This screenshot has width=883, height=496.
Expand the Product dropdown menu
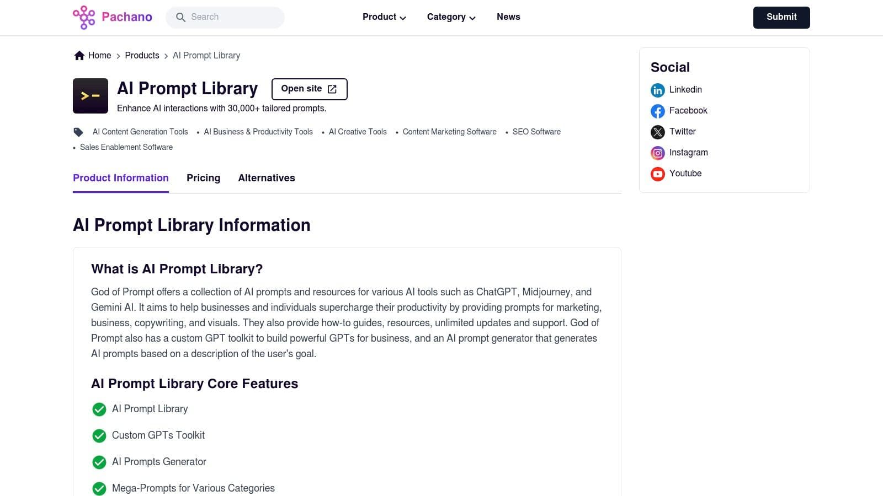(x=384, y=17)
